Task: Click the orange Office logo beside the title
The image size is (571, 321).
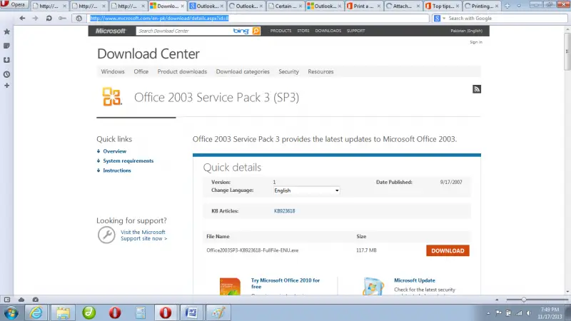Action: click(x=112, y=97)
